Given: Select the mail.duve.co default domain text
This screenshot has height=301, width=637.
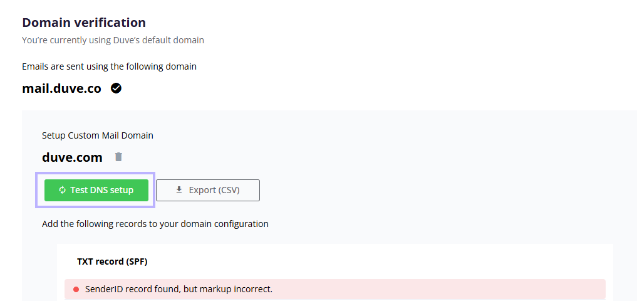Looking at the screenshot, I should coord(61,88).
